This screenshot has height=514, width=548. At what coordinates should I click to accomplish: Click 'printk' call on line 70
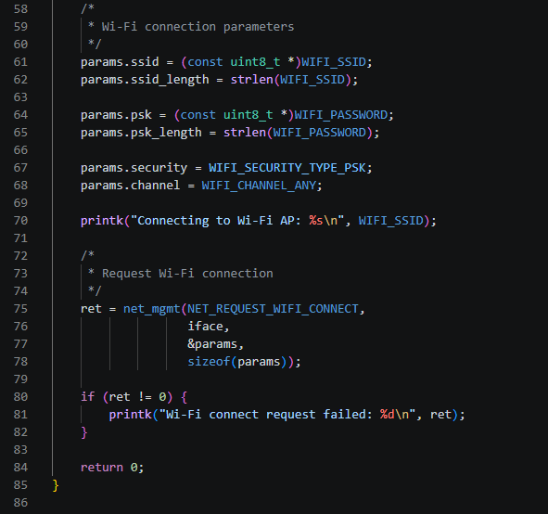pyautogui.click(x=102, y=221)
